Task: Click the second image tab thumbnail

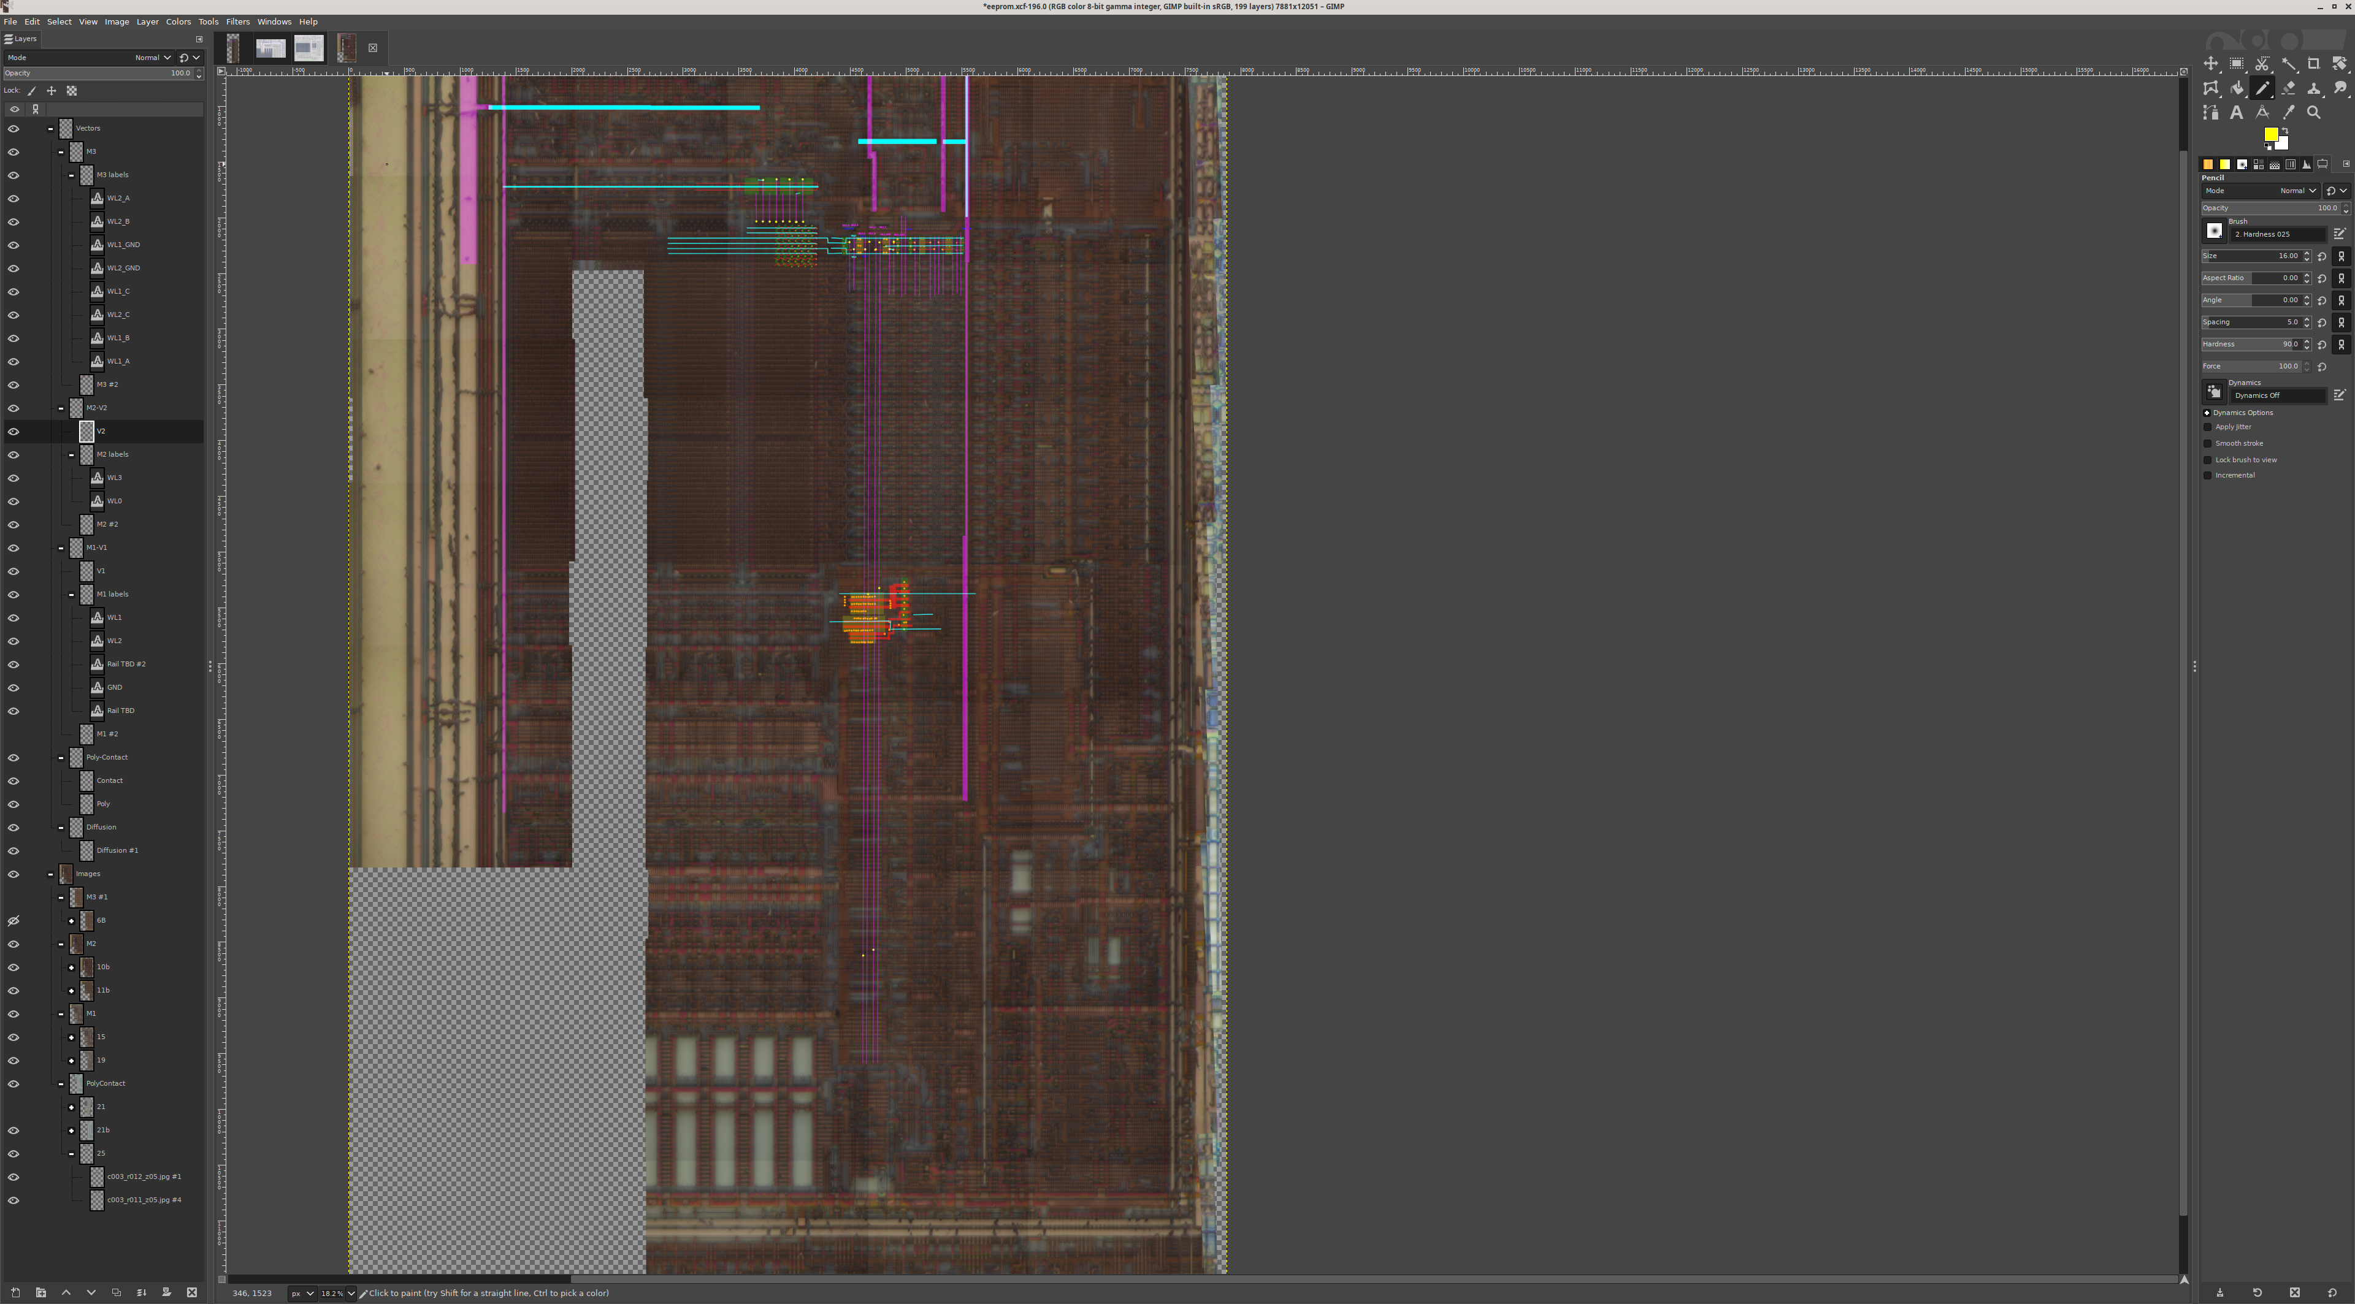Action: (x=270, y=48)
